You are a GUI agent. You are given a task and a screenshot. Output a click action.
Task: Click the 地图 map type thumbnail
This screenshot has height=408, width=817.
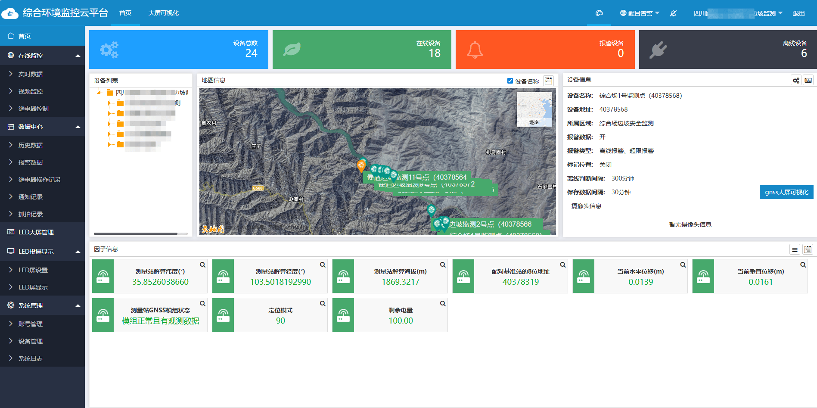[x=534, y=109]
